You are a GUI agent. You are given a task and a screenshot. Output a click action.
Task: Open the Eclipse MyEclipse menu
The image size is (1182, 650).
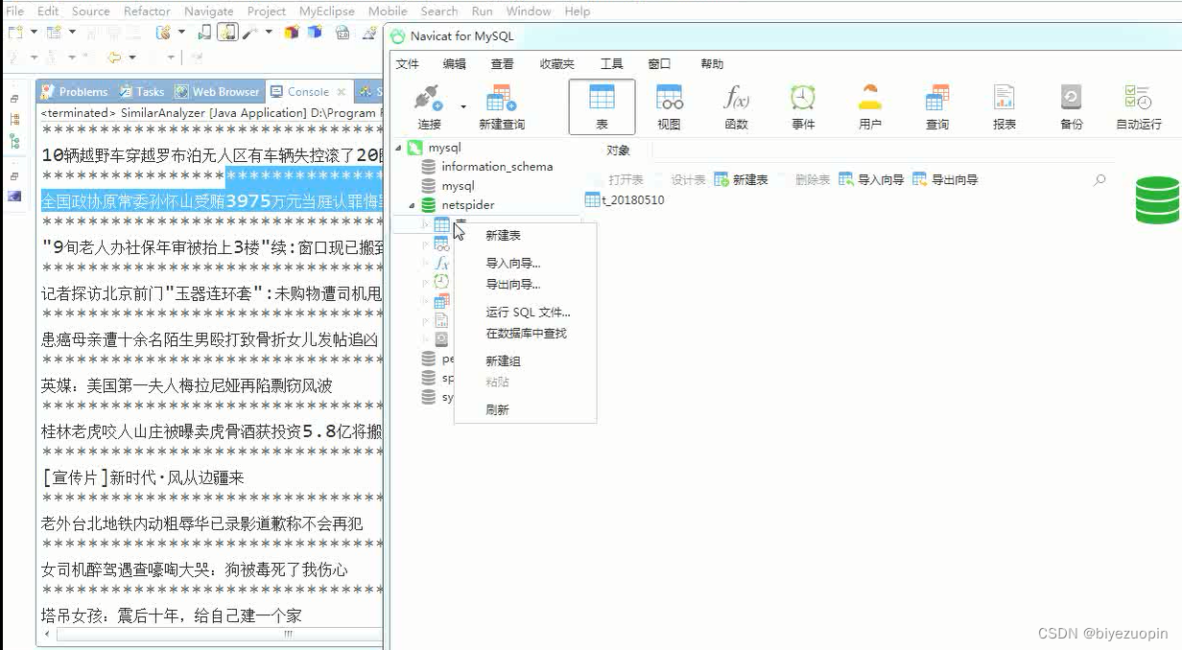327,12
